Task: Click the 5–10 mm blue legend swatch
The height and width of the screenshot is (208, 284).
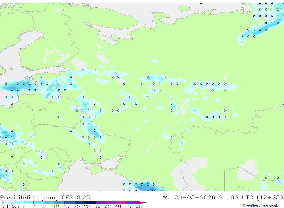Action: (49, 202)
